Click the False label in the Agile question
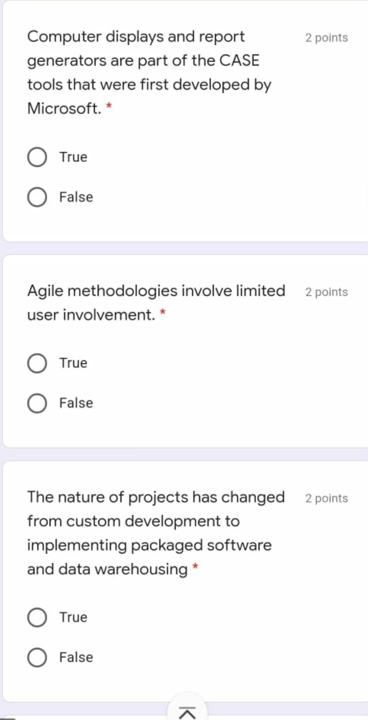The width and height of the screenshot is (368, 720). [75, 403]
